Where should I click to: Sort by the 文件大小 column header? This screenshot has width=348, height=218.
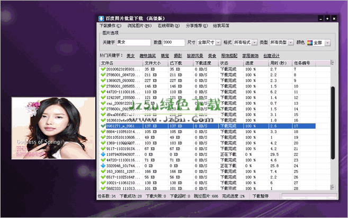click(155, 63)
